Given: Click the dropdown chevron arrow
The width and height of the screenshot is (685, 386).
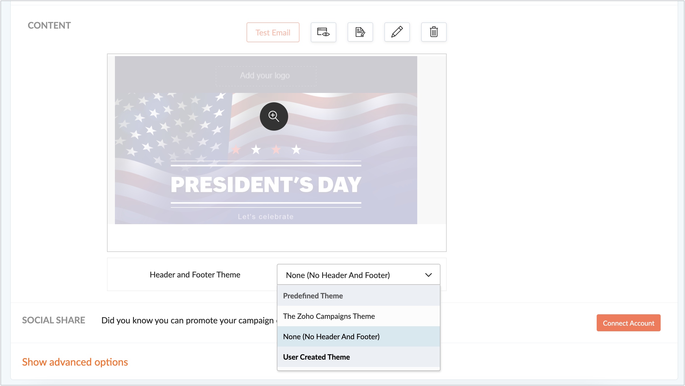Looking at the screenshot, I should [428, 275].
